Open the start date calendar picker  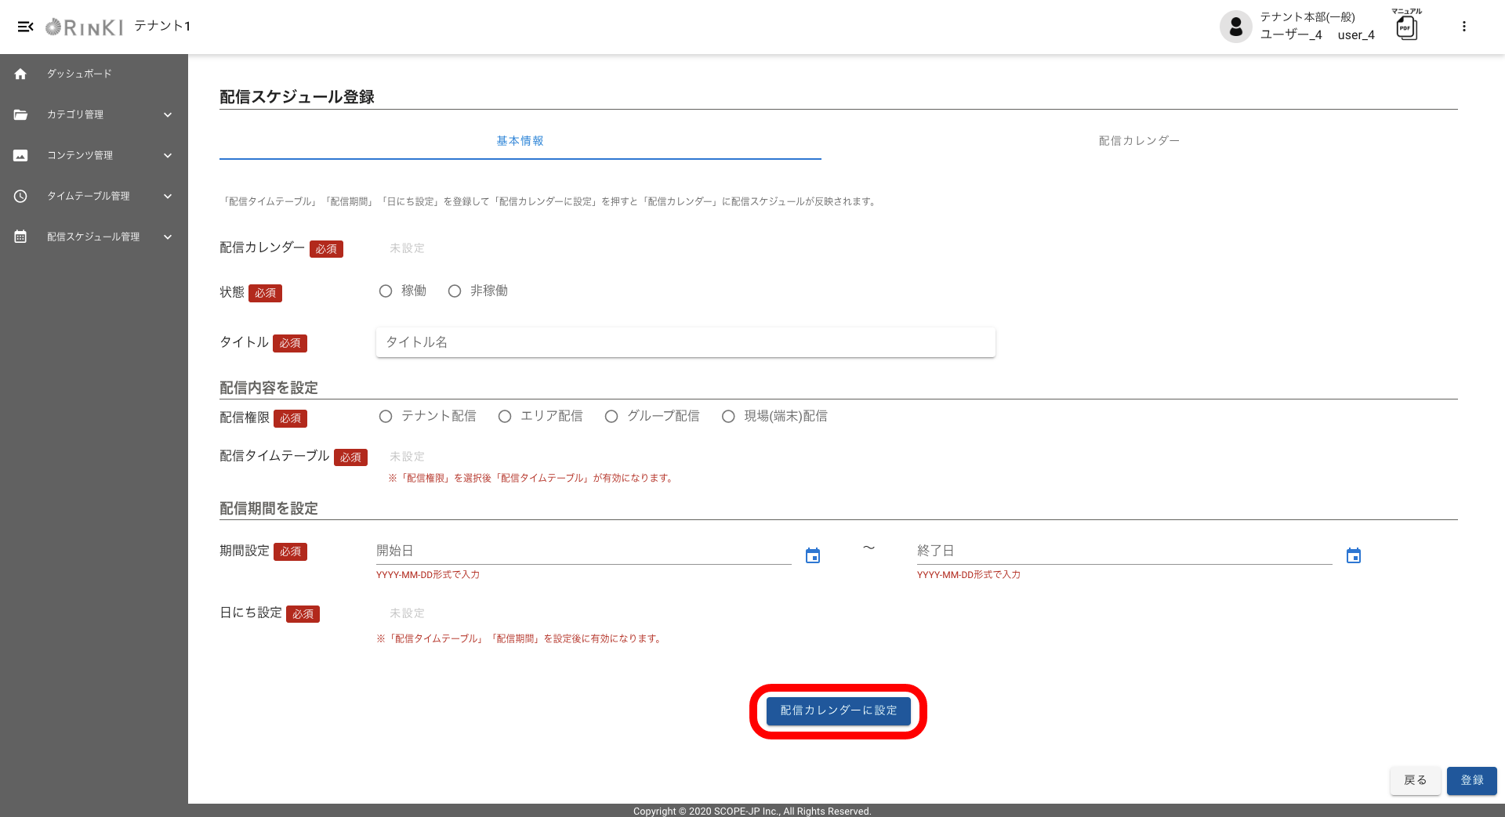click(x=813, y=556)
